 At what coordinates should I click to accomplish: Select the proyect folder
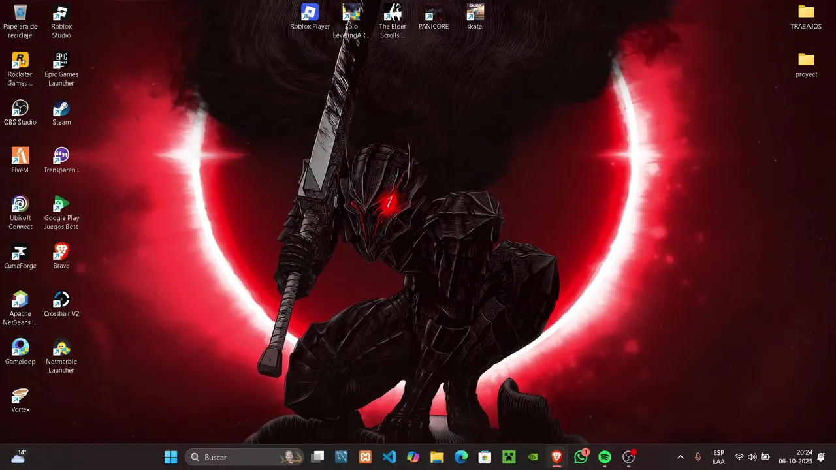(806, 64)
